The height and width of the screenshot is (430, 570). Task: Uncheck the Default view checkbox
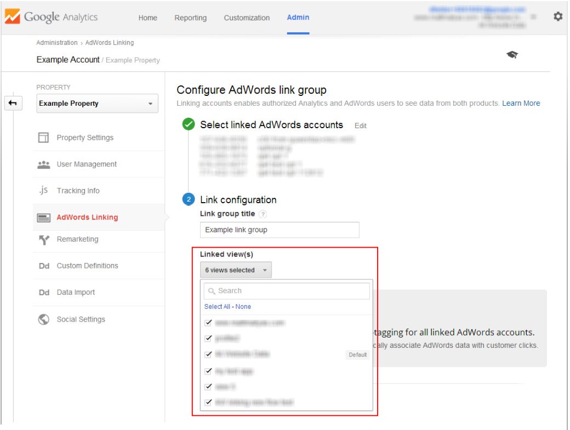208,354
